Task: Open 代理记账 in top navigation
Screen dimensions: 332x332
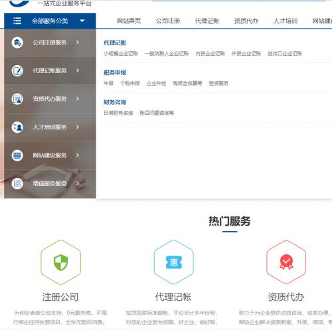Action: 207,21
